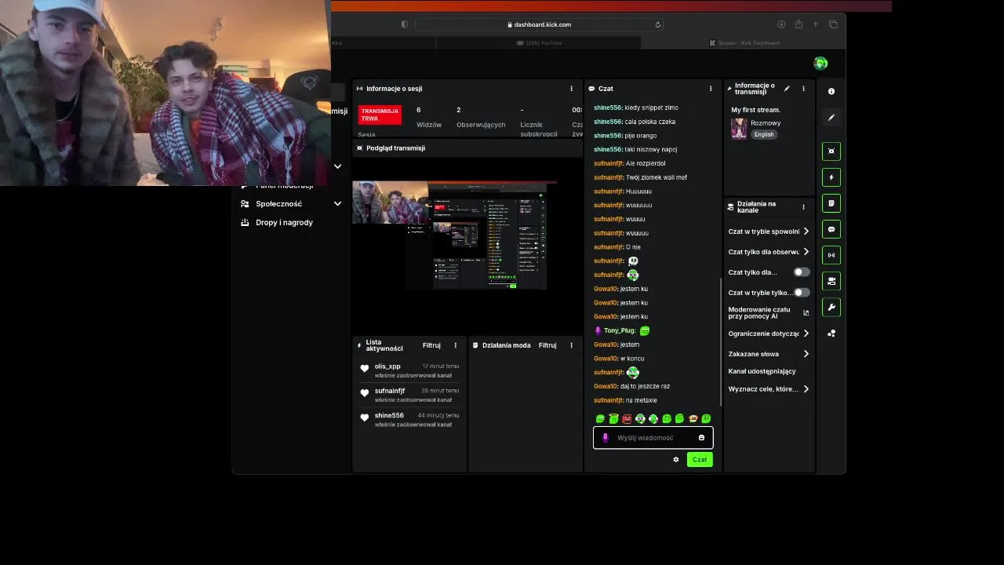Image resolution: width=1004 pixels, height=565 pixels.
Task: Click the 'My first stream.' title text
Action: point(755,110)
